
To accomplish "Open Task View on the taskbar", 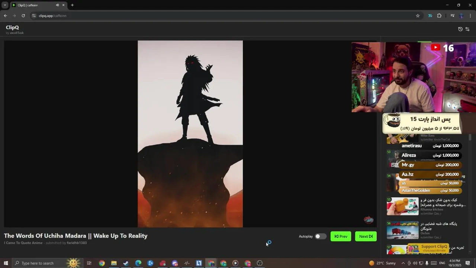I will tap(89, 263).
